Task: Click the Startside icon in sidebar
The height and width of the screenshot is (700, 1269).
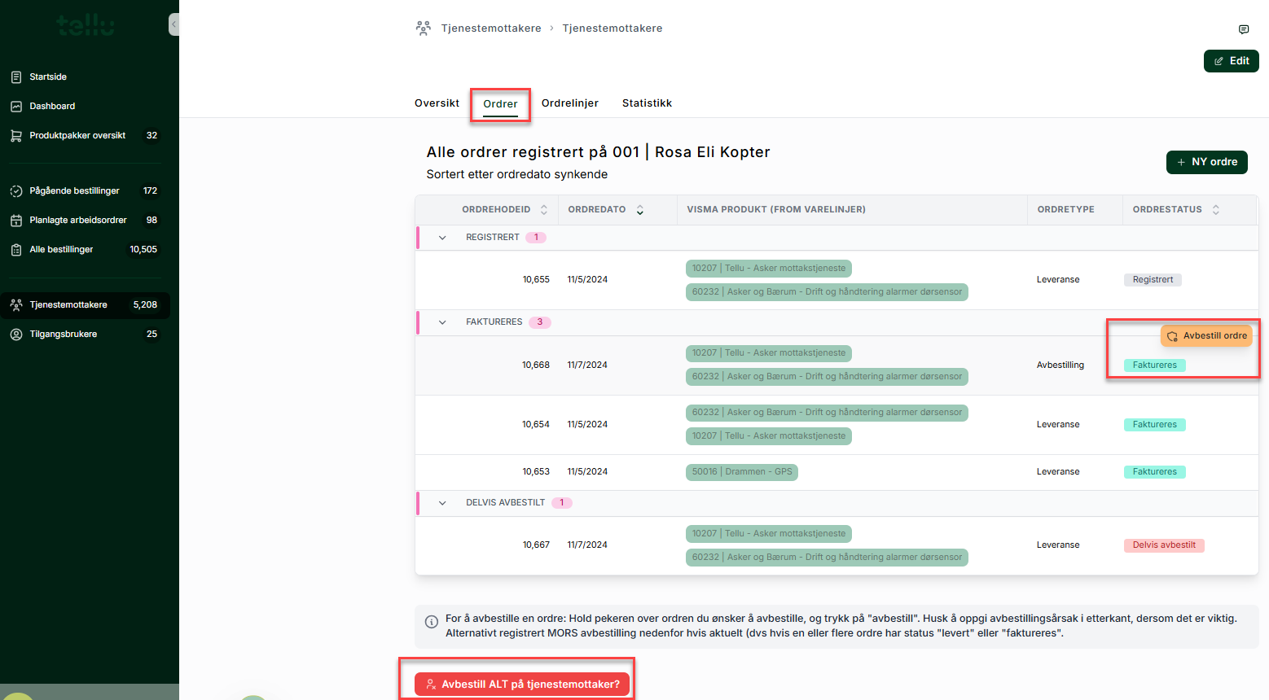Action: pos(16,77)
